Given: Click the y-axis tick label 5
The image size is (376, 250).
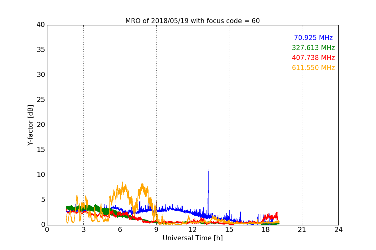Looking at the screenshot, I should tap(43, 200).
